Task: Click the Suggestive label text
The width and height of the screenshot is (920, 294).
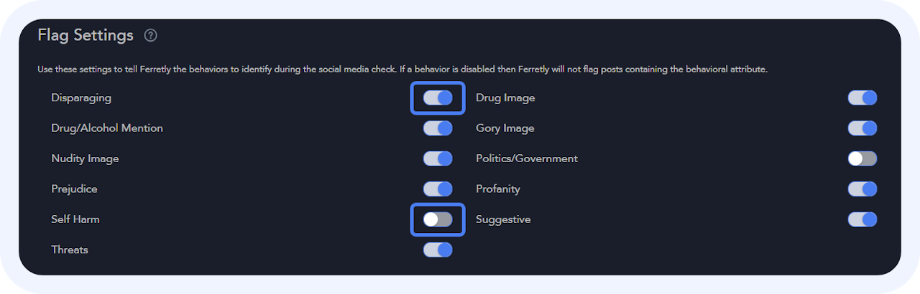Action: 503,219
